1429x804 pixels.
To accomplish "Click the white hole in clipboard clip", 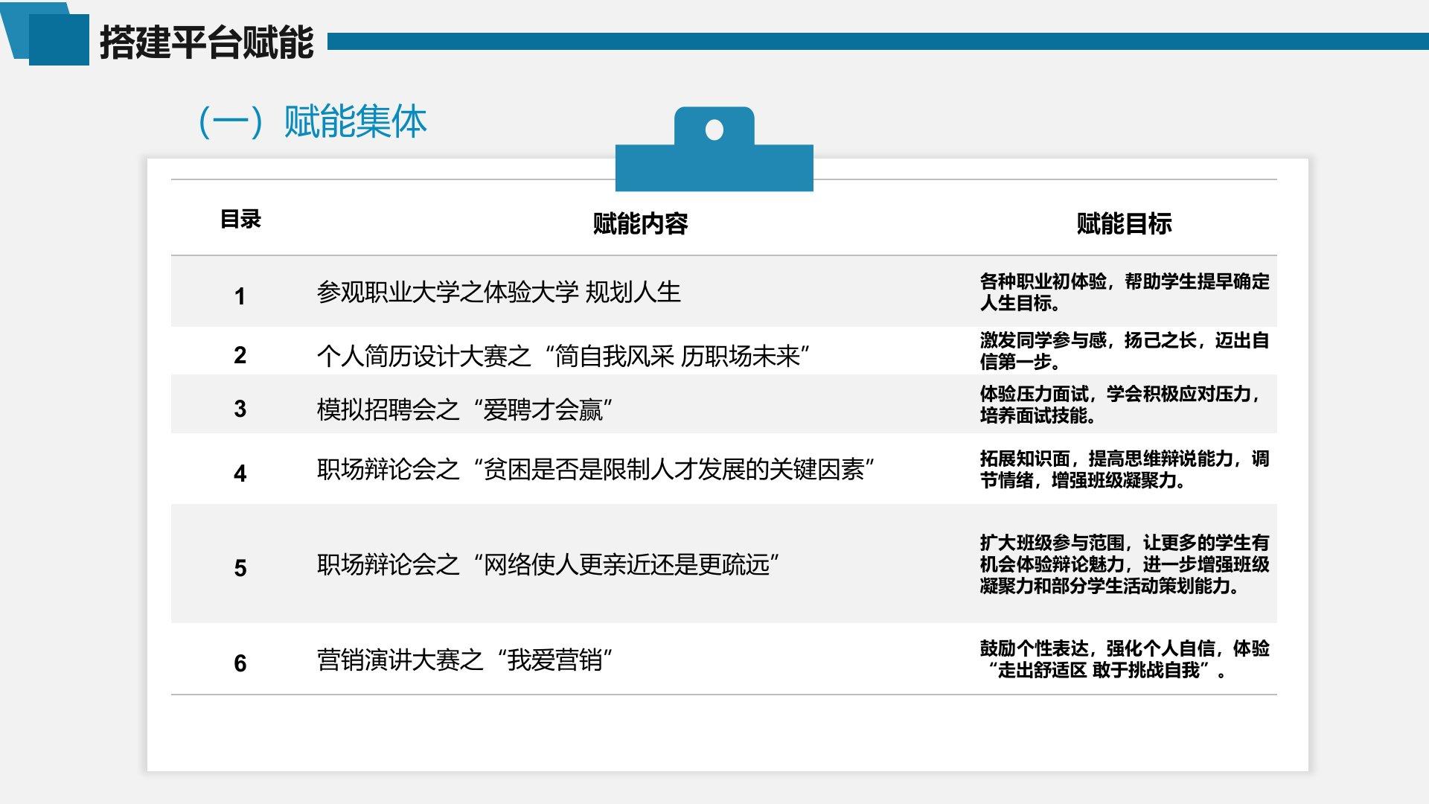I will [714, 130].
